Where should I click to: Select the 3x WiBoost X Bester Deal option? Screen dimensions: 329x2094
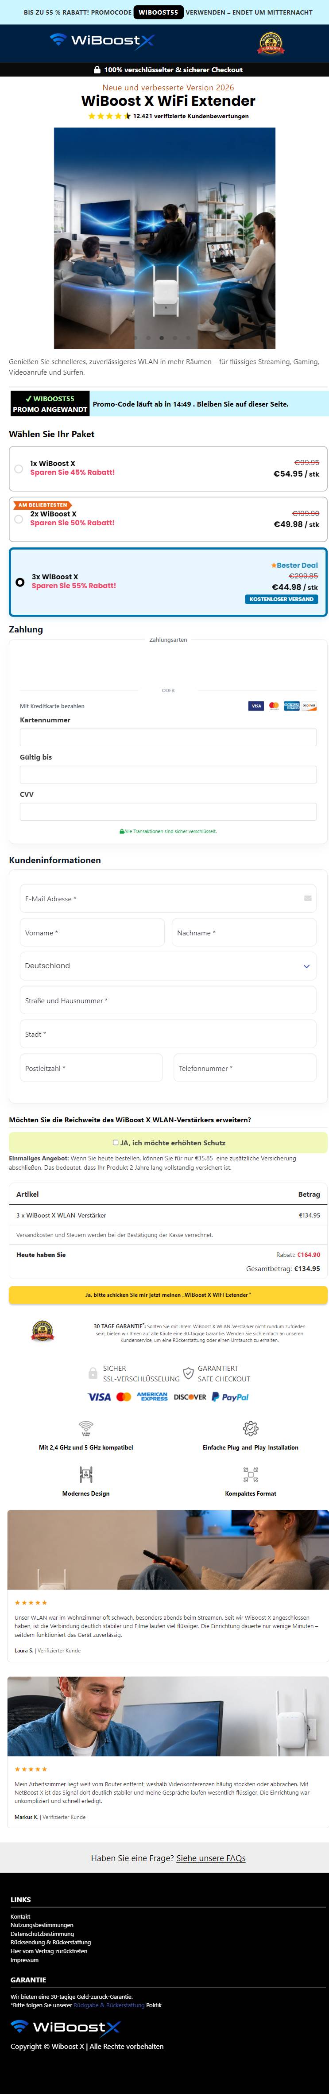[168, 582]
